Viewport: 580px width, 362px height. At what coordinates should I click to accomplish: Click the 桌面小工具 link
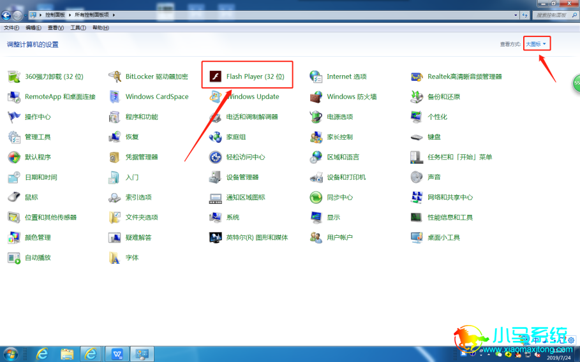tap(444, 238)
